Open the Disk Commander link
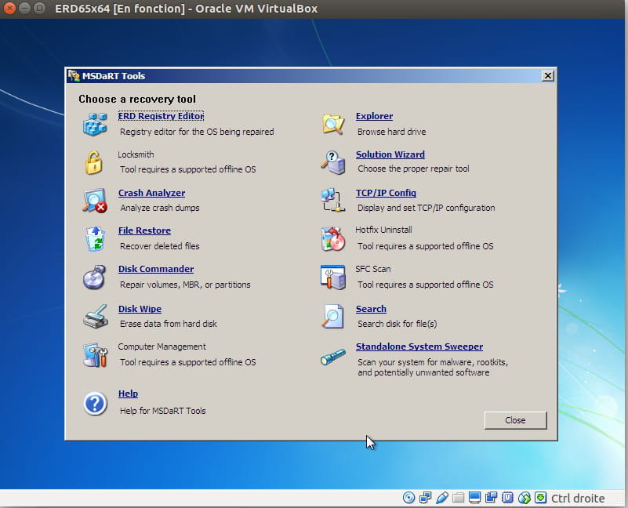Image resolution: width=628 pixels, height=508 pixels. (156, 269)
